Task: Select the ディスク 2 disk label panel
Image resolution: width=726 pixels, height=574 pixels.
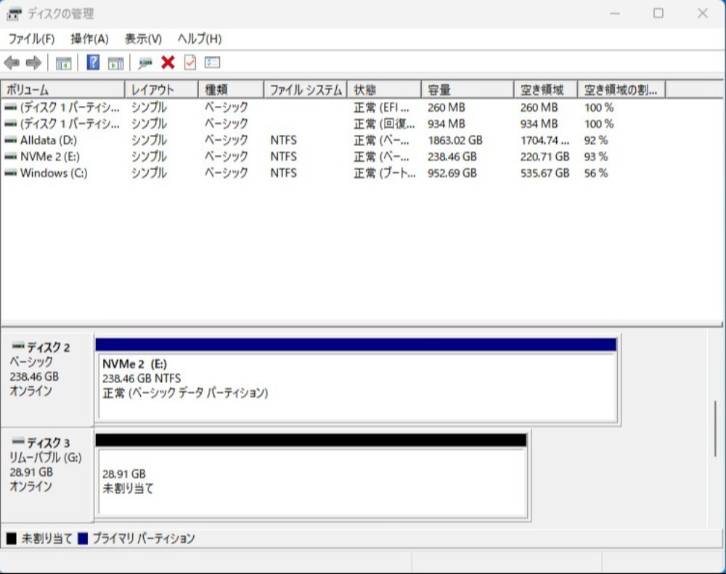Action: [x=47, y=380]
